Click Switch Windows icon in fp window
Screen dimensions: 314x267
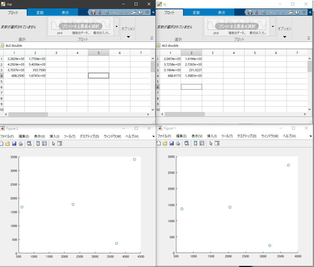[291, 12]
